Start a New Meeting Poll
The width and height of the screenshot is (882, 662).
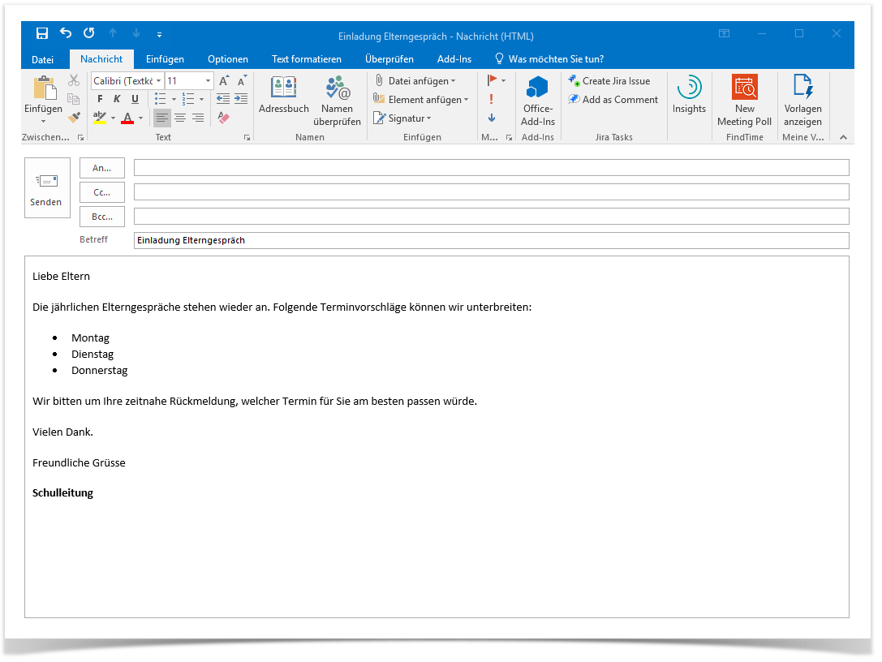(x=745, y=101)
